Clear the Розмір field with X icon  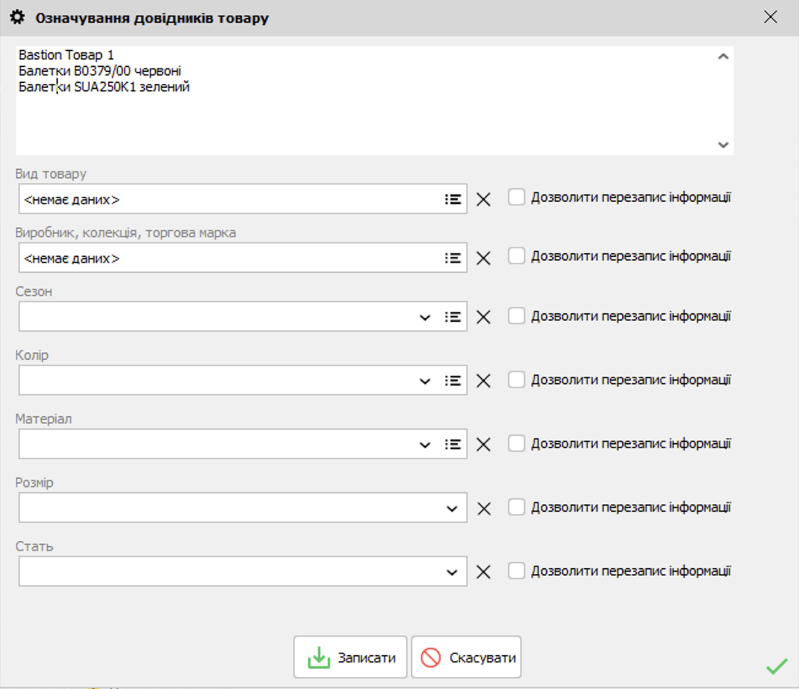coord(484,508)
